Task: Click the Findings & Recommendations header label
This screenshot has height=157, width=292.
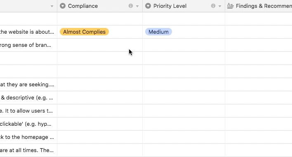Action: click(x=264, y=6)
